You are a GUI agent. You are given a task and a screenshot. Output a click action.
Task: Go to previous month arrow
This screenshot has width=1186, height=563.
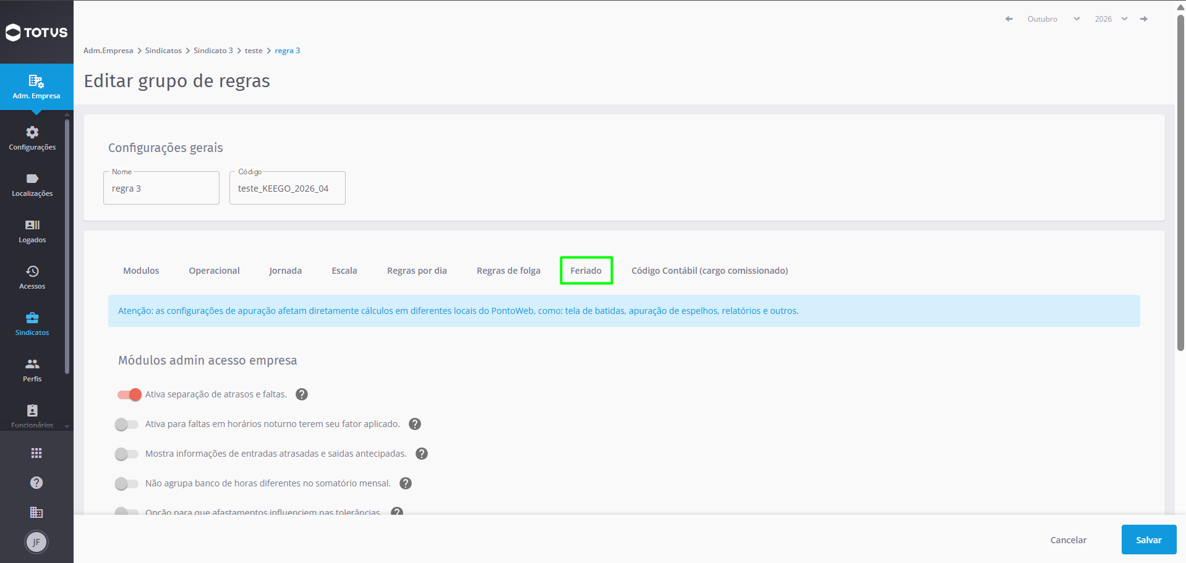point(1009,19)
